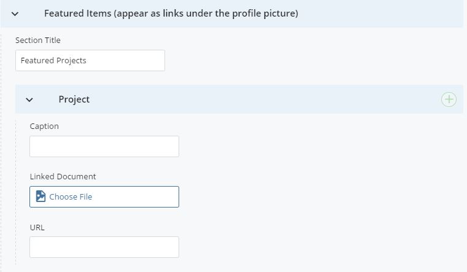Collapse the Project subsection chevron
This screenshot has height=272, width=467.
point(29,99)
